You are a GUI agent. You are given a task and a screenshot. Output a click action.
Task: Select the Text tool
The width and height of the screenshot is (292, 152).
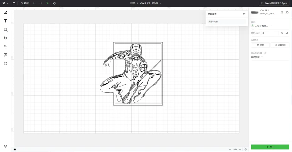coord(5,21)
